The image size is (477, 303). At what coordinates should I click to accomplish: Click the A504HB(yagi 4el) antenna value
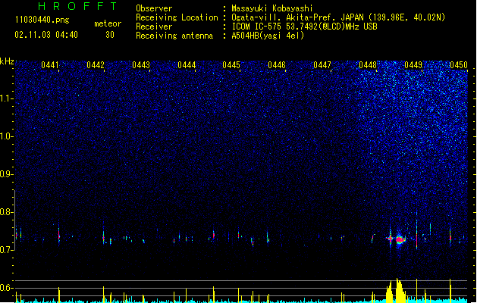point(268,36)
